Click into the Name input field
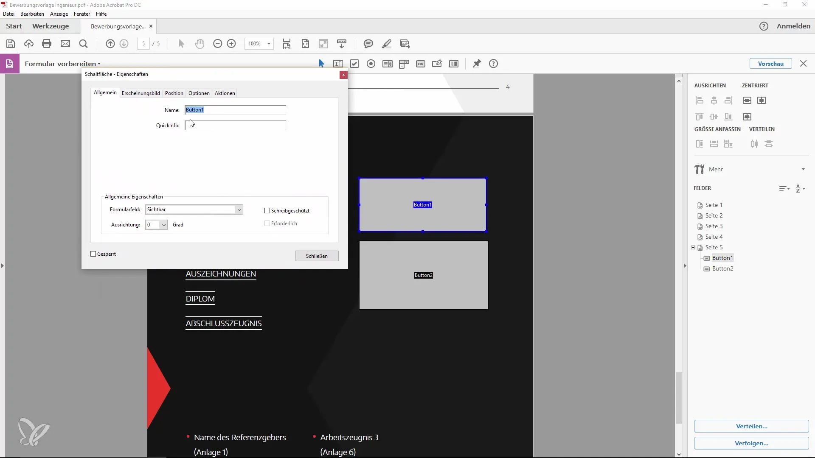 coord(235,110)
